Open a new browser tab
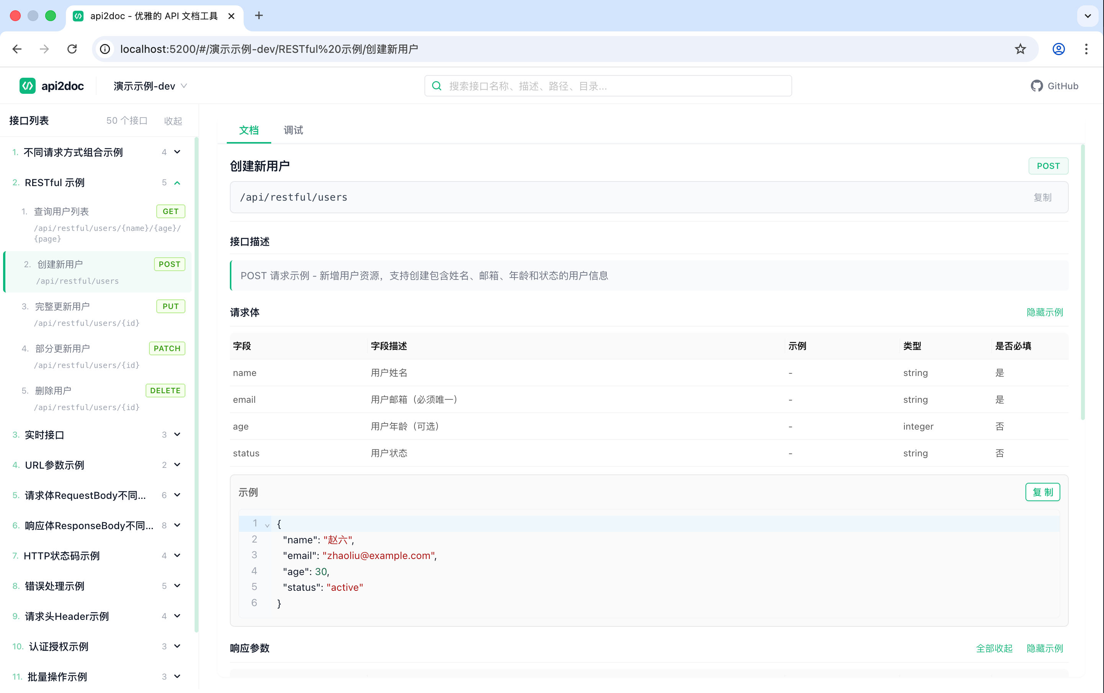Image resolution: width=1104 pixels, height=693 pixels. (259, 16)
